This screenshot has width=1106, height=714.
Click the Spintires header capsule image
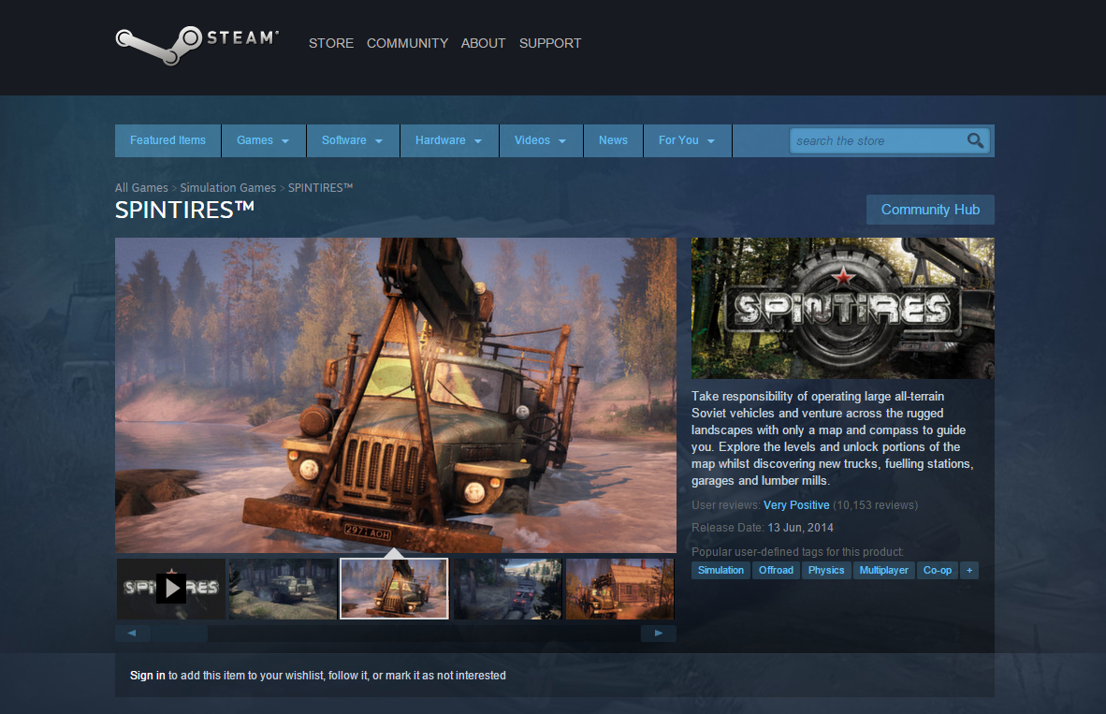(x=843, y=308)
